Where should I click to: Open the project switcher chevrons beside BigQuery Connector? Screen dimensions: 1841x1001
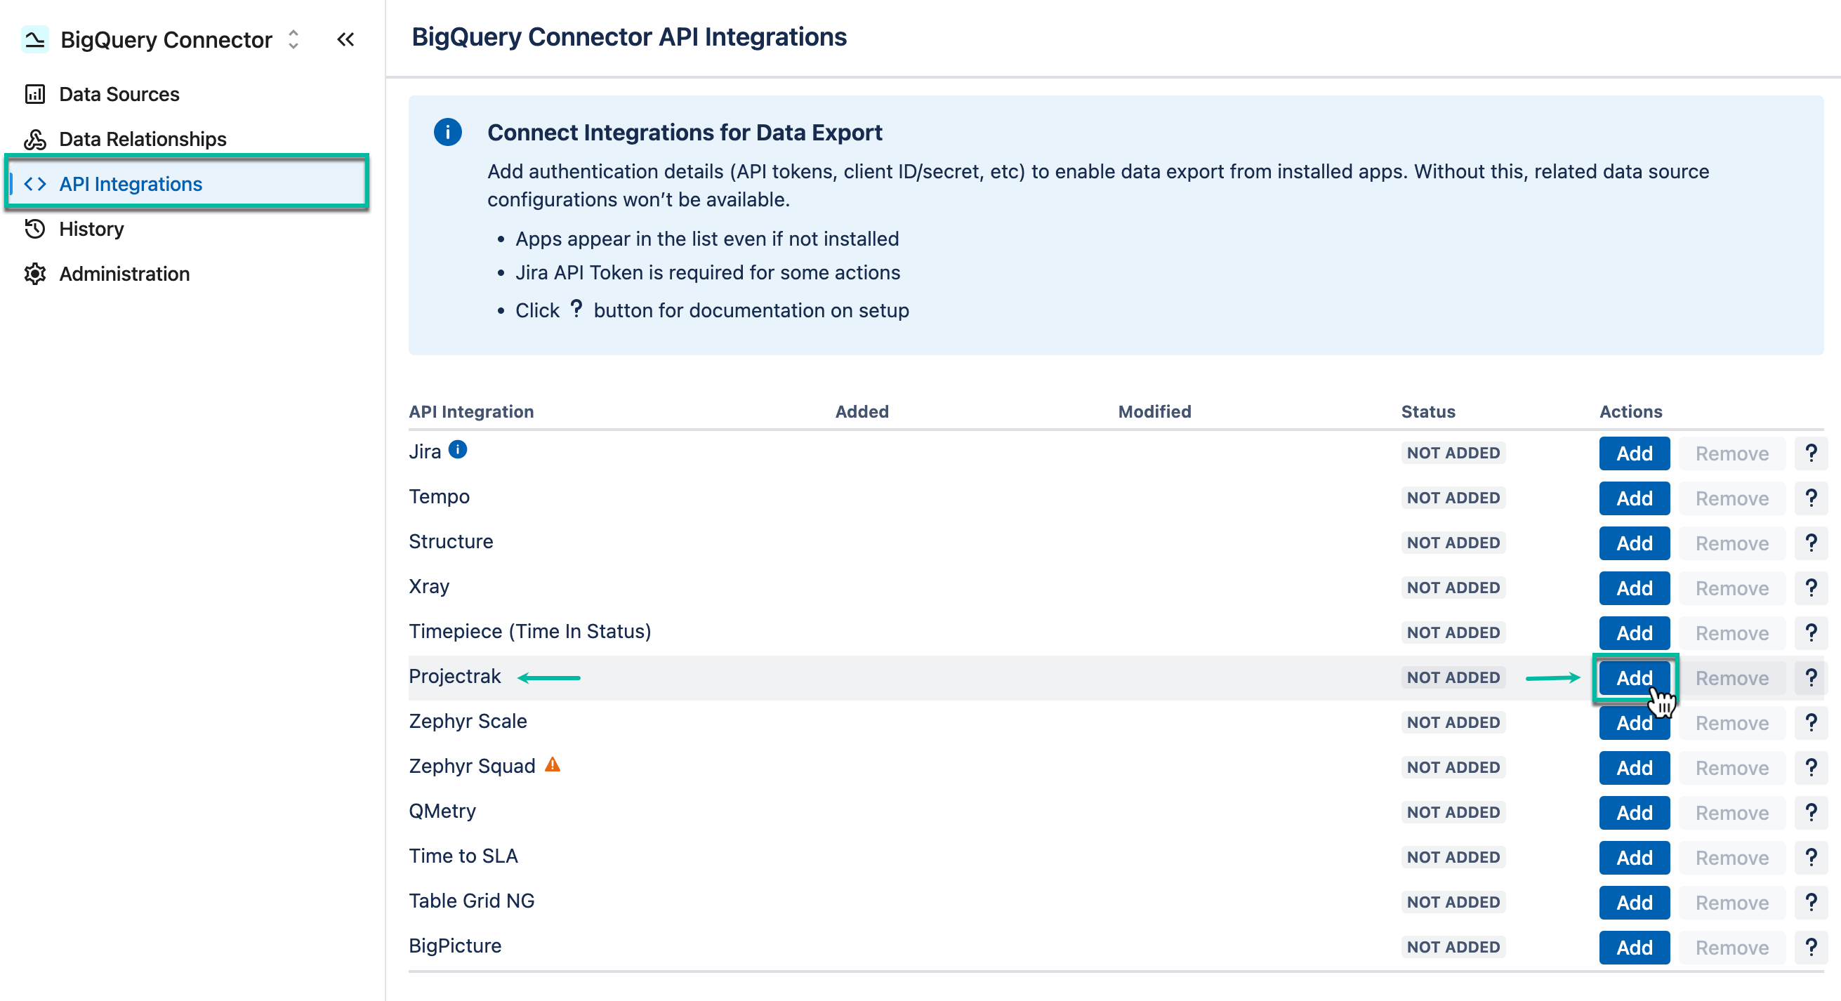point(293,39)
